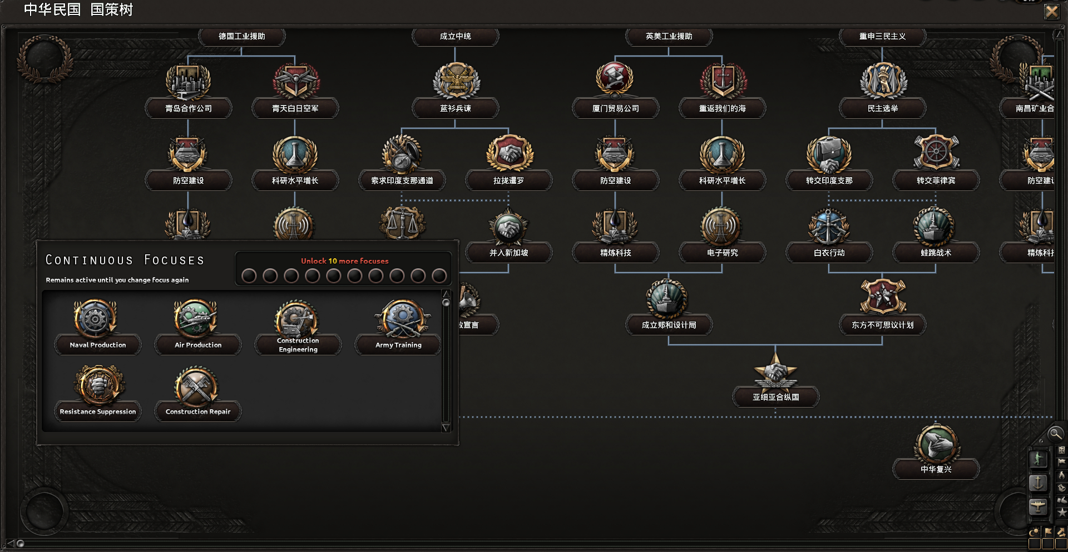Choose the 厦门贸易公司 focus icon

click(x=615, y=81)
